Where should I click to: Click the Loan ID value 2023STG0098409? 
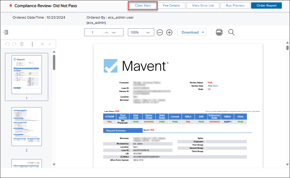tap(141, 150)
